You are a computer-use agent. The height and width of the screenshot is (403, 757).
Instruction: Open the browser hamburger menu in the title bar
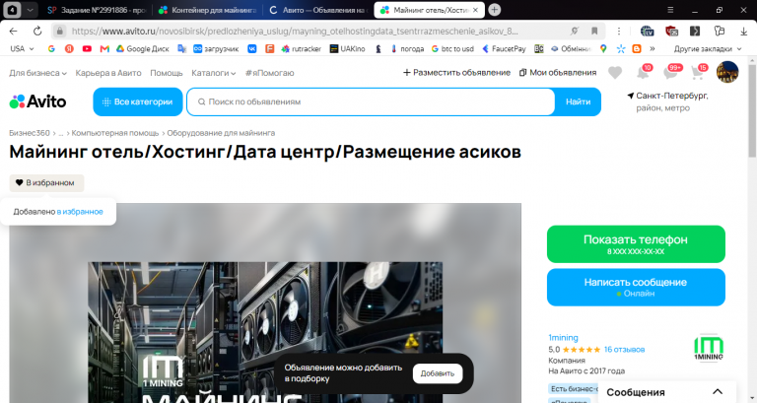point(670,10)
